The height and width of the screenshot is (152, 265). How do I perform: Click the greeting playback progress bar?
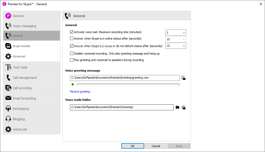(128, 85)
